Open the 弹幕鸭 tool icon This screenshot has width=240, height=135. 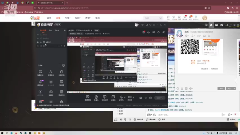pyautogui.click(x=51, y=93)
